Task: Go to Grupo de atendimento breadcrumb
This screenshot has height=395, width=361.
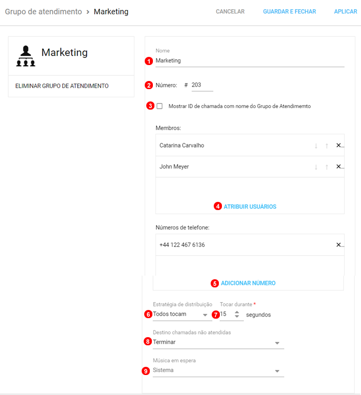Action: [43, 11]
